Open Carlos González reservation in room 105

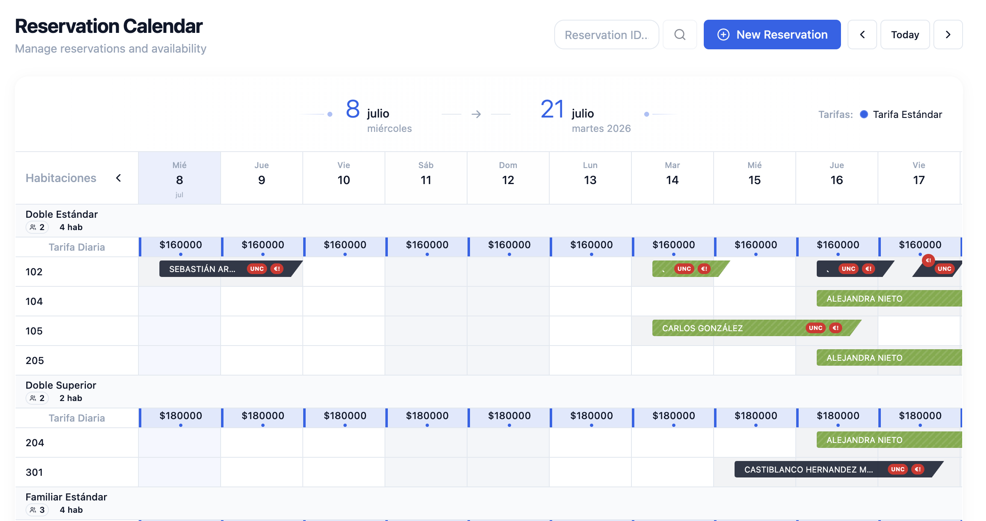click(x=757, y=328)
